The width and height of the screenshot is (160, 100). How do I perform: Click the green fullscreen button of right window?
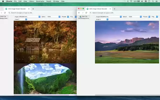pos(83,8)
